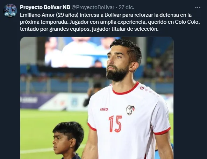Click the JAKO logo on the jersey
Image resolution: width=207 pixels, height=159 pixels.
tap(104, 109)
